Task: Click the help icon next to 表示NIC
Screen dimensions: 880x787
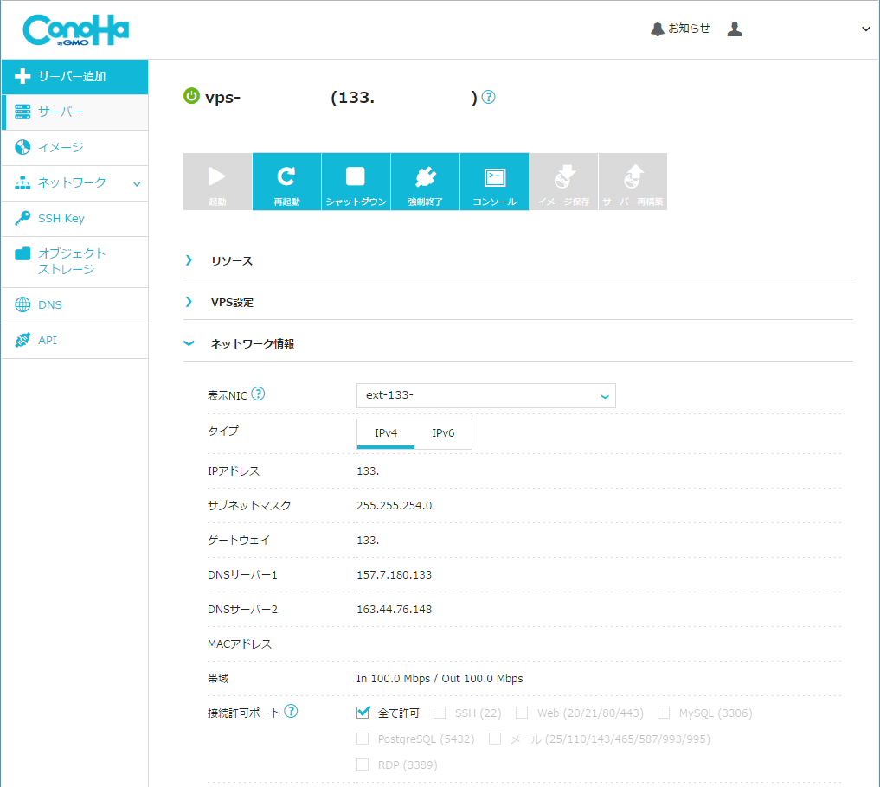Action: (x=258, y=394)
